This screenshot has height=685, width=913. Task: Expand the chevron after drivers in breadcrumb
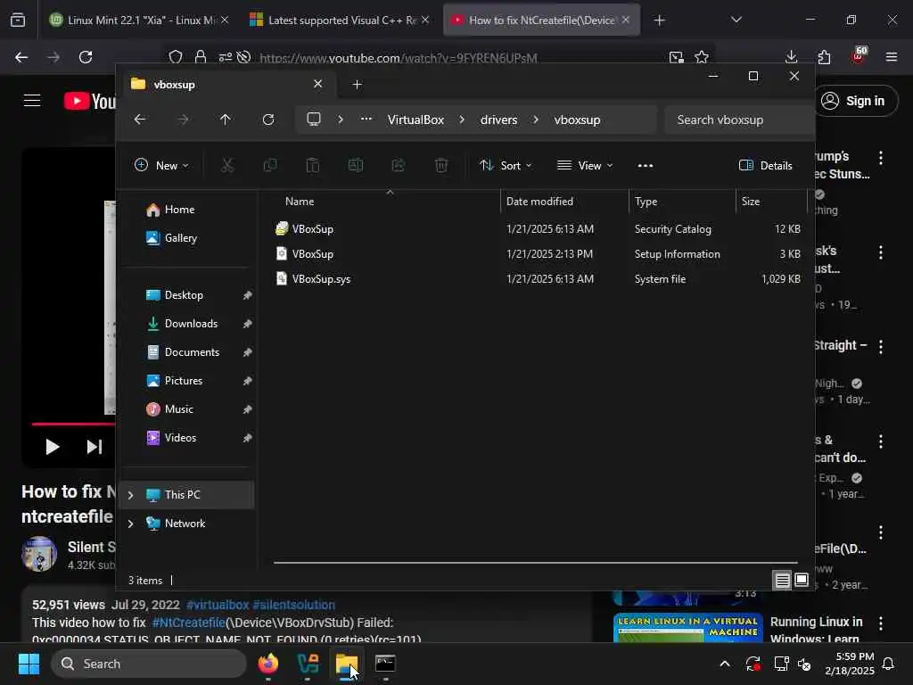[x=536, y=120]
